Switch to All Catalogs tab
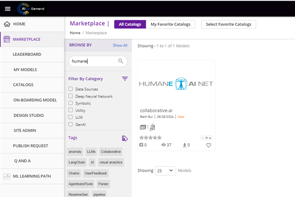 [130, 24]
